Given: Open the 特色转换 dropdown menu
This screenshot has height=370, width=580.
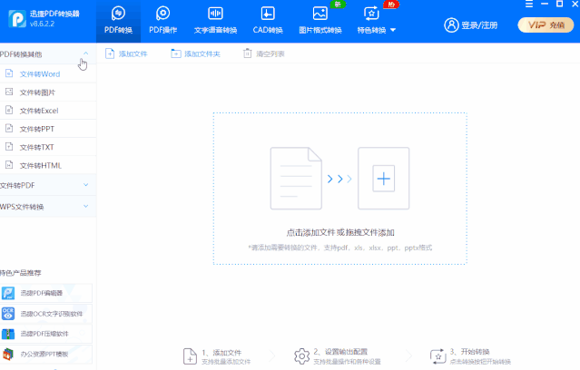Looking at the screenshot, I should (x=376, y=21).
